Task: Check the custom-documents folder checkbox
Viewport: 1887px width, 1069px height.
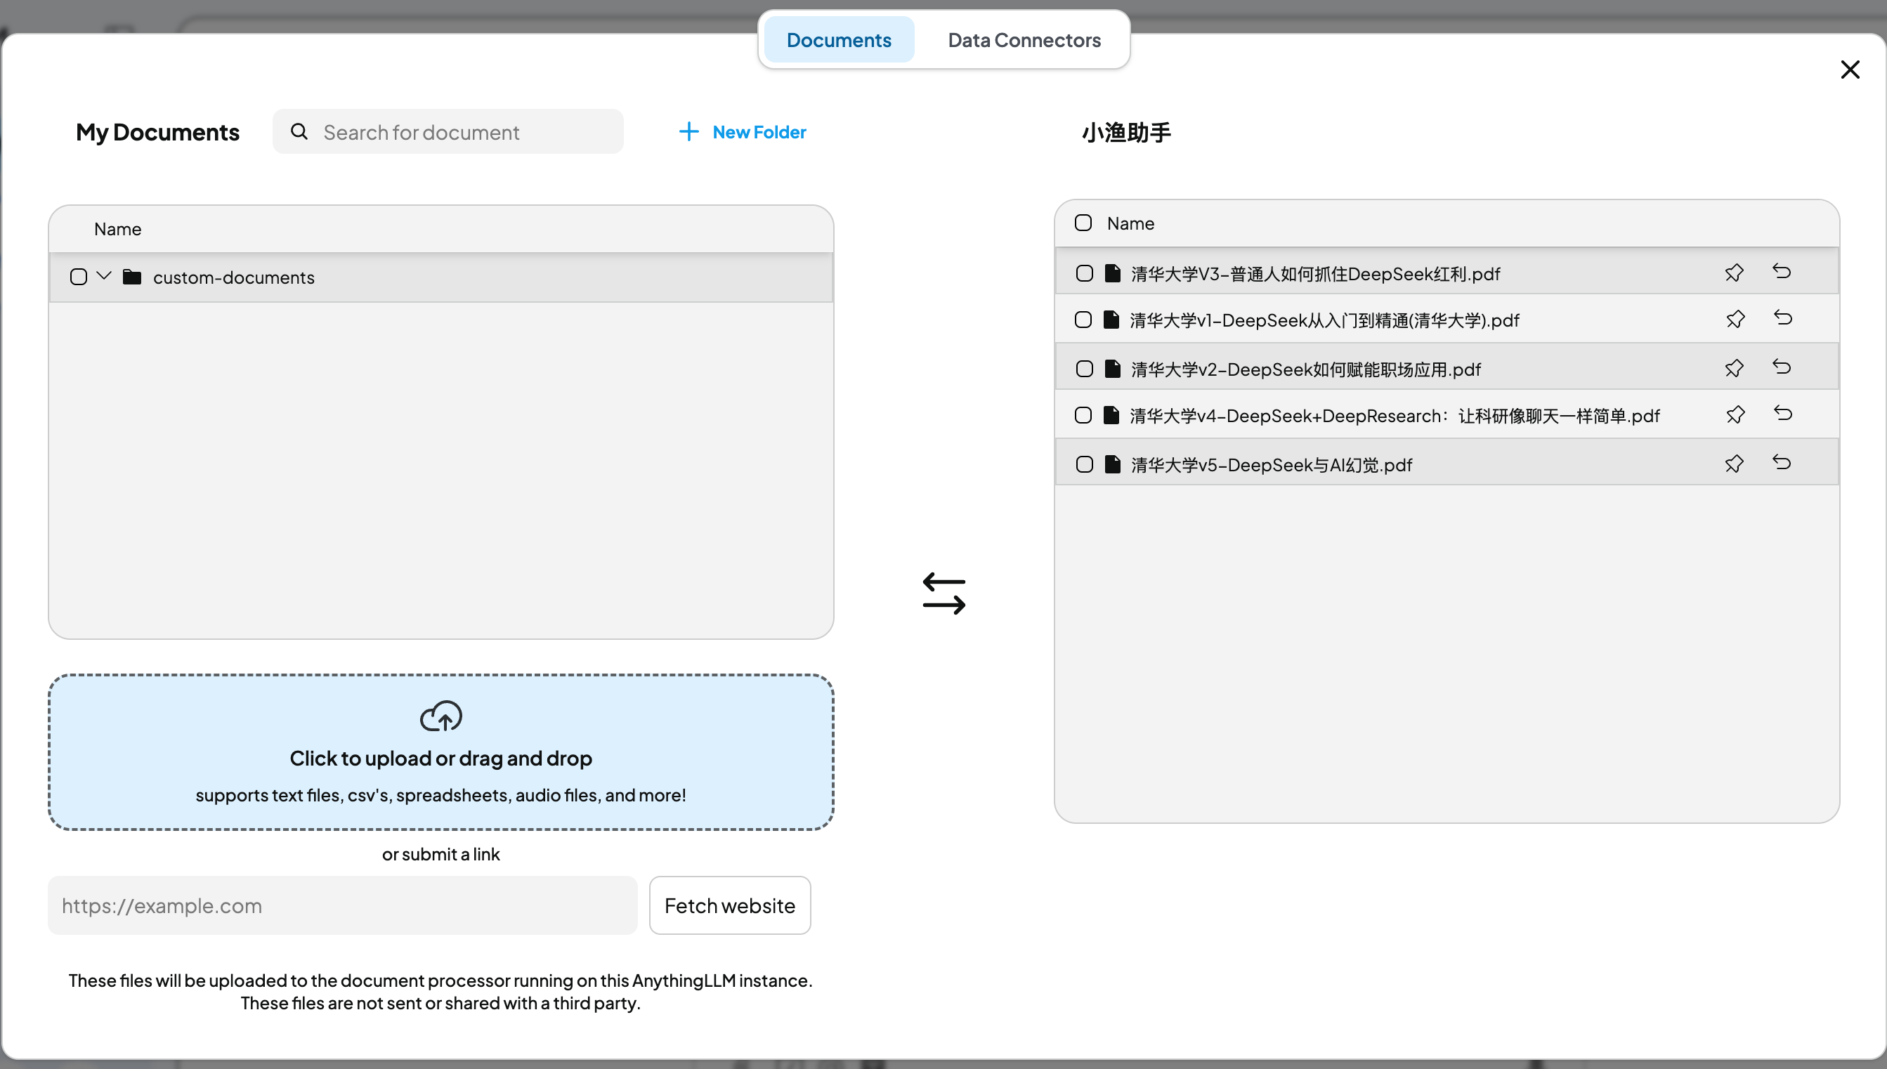Action: (79, 277)
